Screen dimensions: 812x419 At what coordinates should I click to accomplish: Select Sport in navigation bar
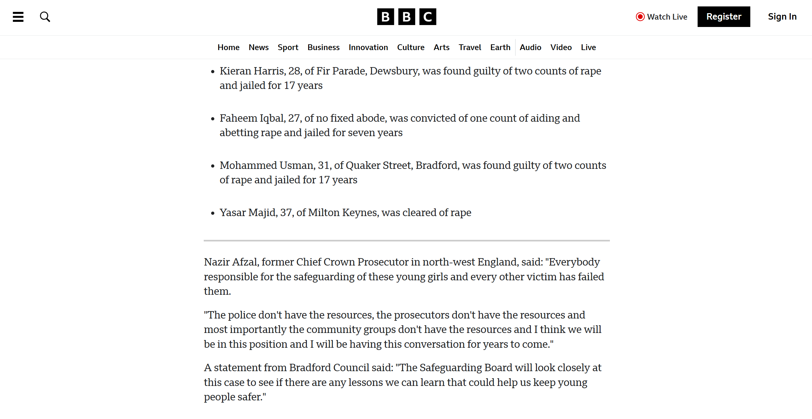tap(288, 48)
